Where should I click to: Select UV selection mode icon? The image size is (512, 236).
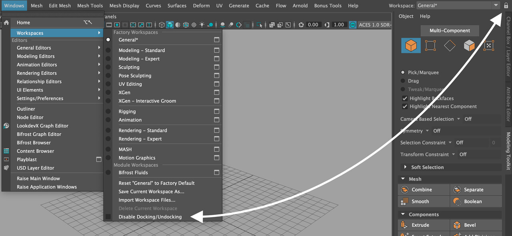pyautogui.click(x=488, y=46)
